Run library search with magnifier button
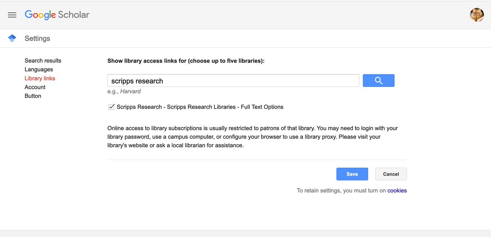 (378, 81)
